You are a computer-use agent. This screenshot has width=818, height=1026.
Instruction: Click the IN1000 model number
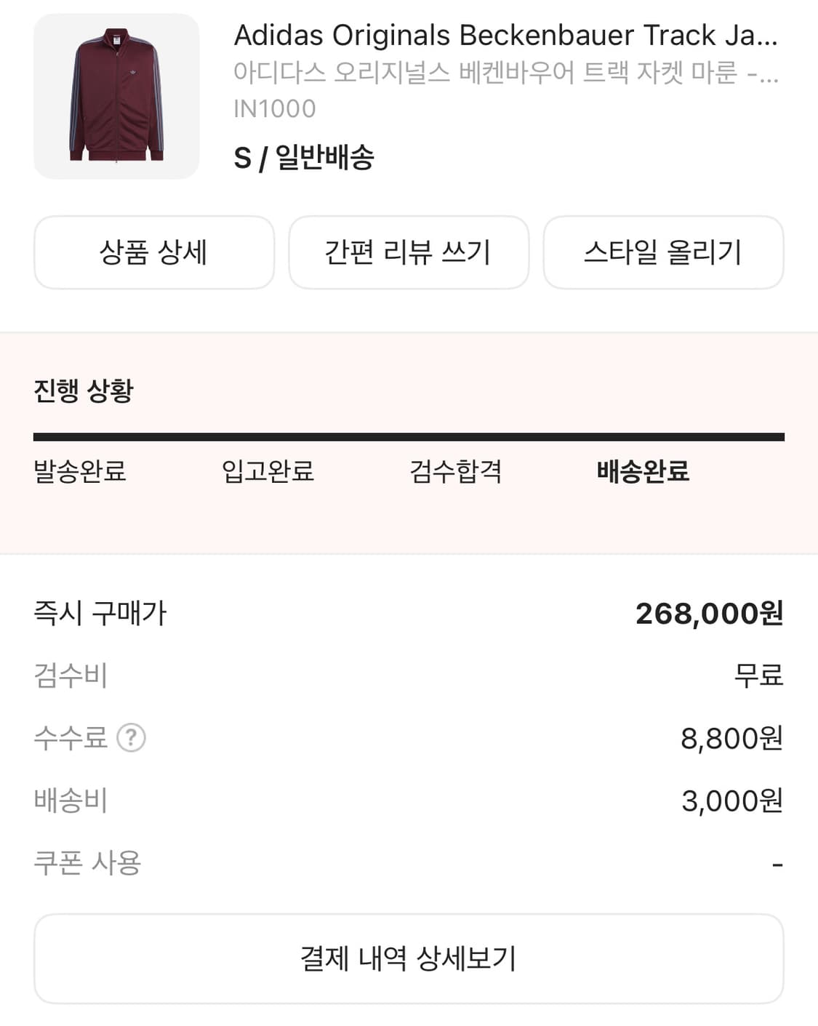click(275, 109)
